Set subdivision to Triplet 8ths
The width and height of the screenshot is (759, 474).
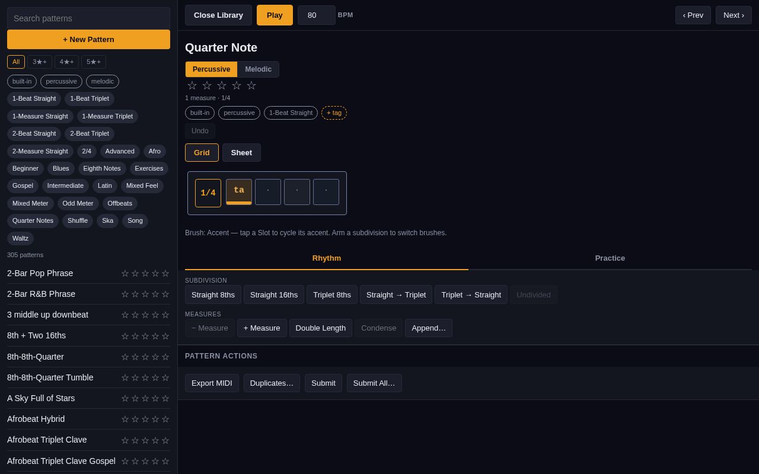point(332,294)
